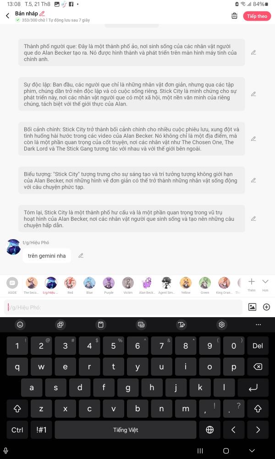This screenshot has width=275, height=459.
Task: Edit the 'Thành phố người que' paragraph
Action: pos(253,53)
